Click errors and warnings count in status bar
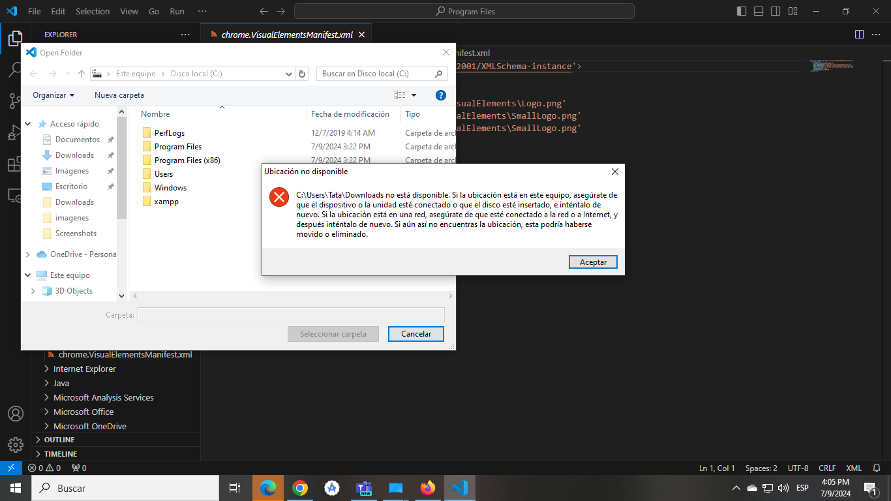 [x=44, y=468]
